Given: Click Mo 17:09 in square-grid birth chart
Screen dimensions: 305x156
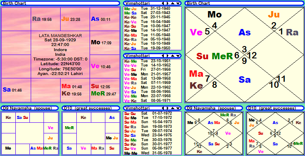Looking at the screenshot, I should pyautogui.click(x=101, y=43).
